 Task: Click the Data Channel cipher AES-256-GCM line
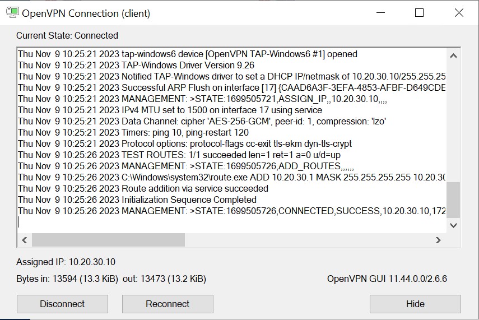[202, 122]
